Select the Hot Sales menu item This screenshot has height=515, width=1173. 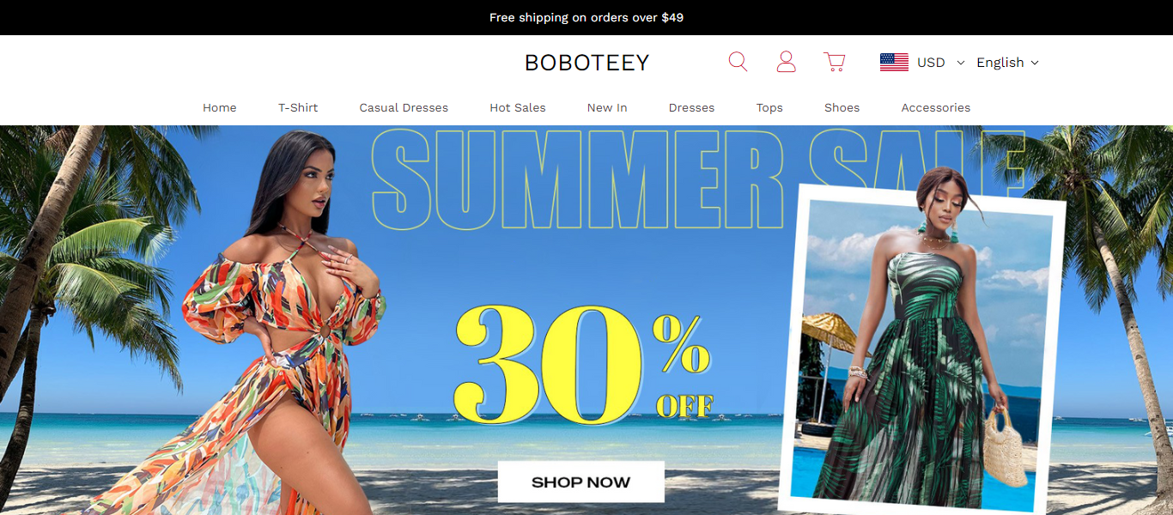[x=518, y=107]
